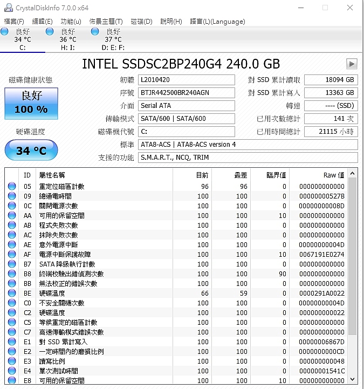The height and width of the screenshot is (389, 364).
Task: Click the next disk arrow button
Action: click(352, 64)
